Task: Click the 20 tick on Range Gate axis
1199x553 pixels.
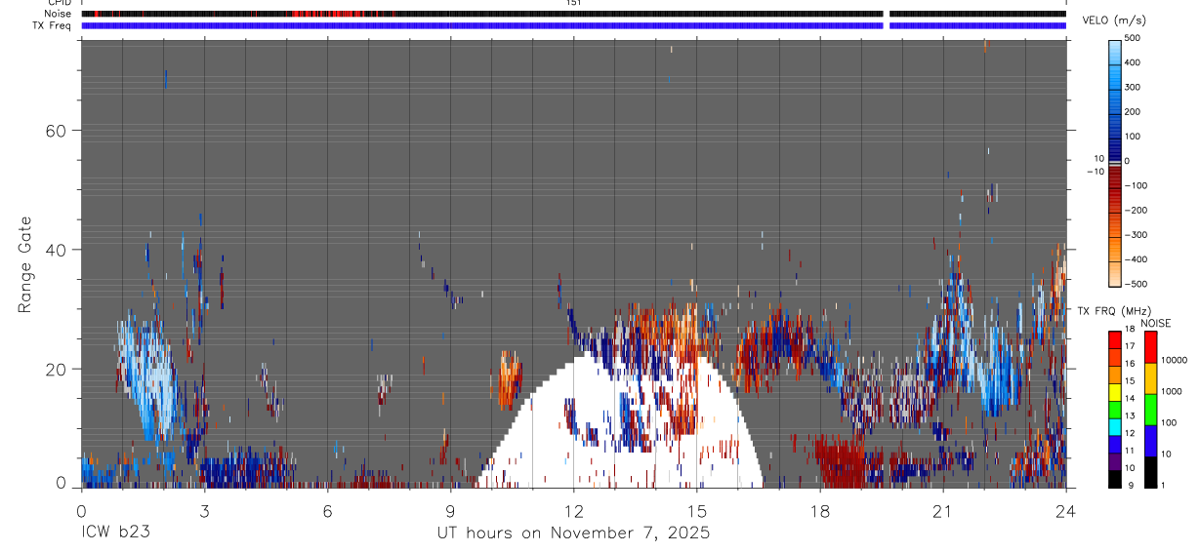Action: click(55, 369)
